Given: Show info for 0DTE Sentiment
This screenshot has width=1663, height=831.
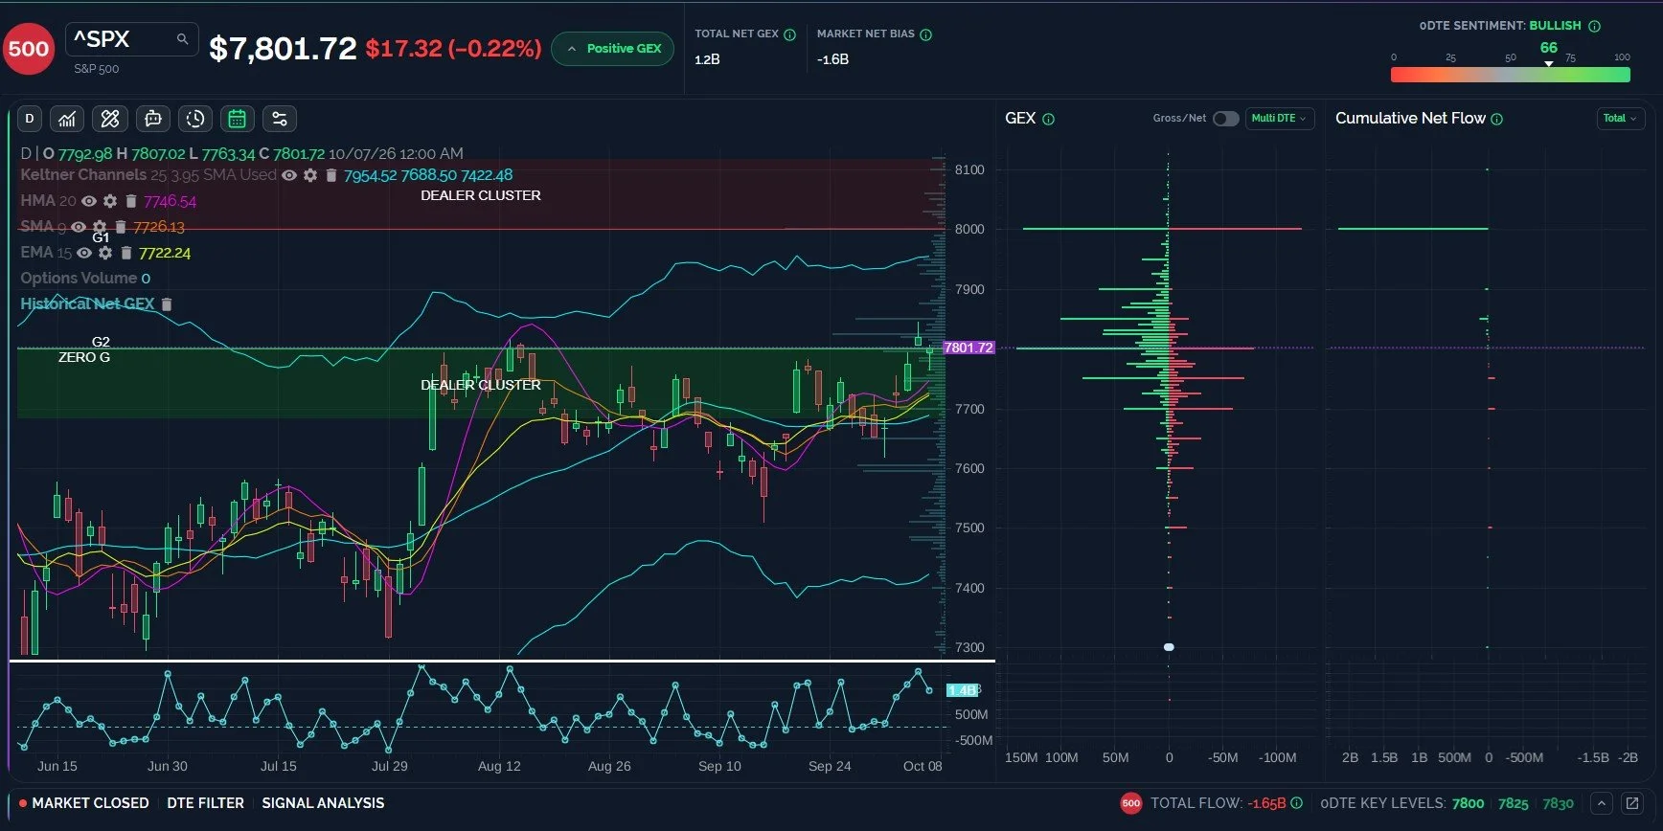Looking at the screenshot, I should coord(1595,26).
